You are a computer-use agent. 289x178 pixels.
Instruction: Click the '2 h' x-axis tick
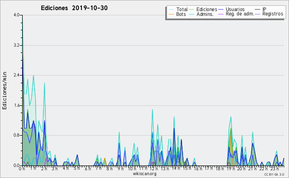[44, 168]
